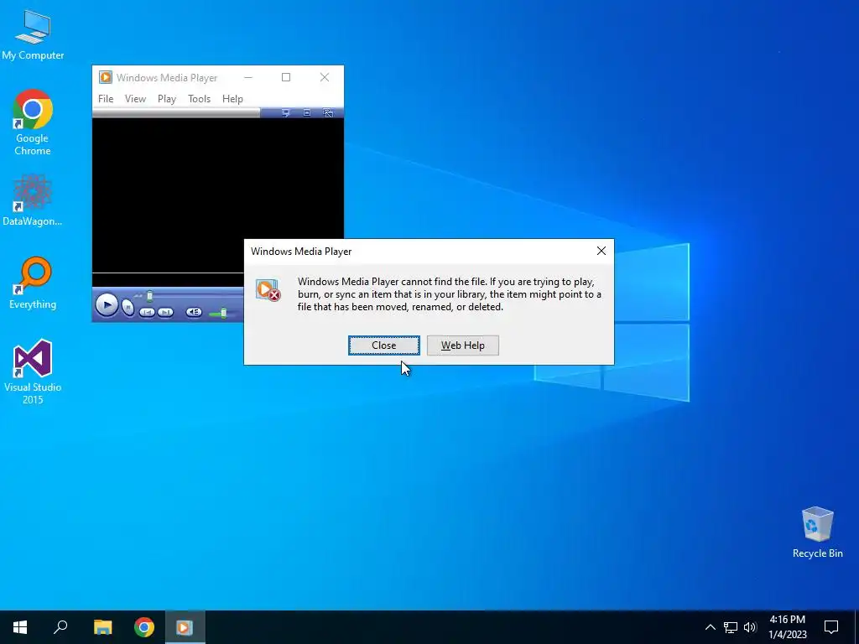Open the Help menu
This screenshot has height=644, width=859.
coord(232,99)
